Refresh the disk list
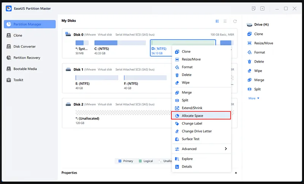This screenshot has width=304, height=184. click(235, 21)
